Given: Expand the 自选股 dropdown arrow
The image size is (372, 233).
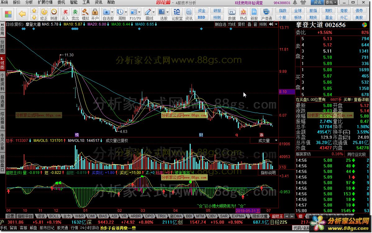Looking at the screenshot, I should [x=112, y=12].
